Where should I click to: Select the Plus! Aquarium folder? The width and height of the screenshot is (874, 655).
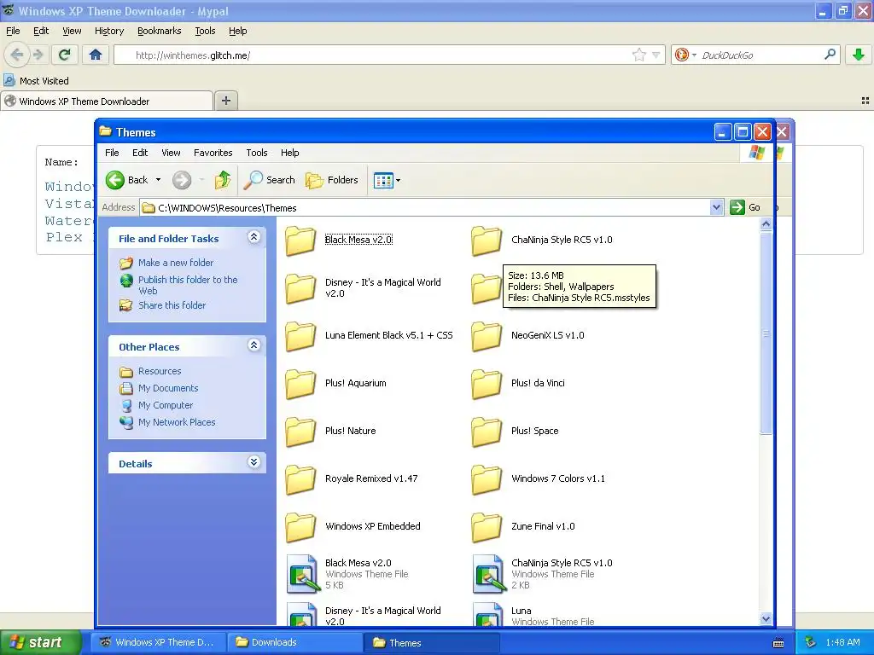[336, 383]
